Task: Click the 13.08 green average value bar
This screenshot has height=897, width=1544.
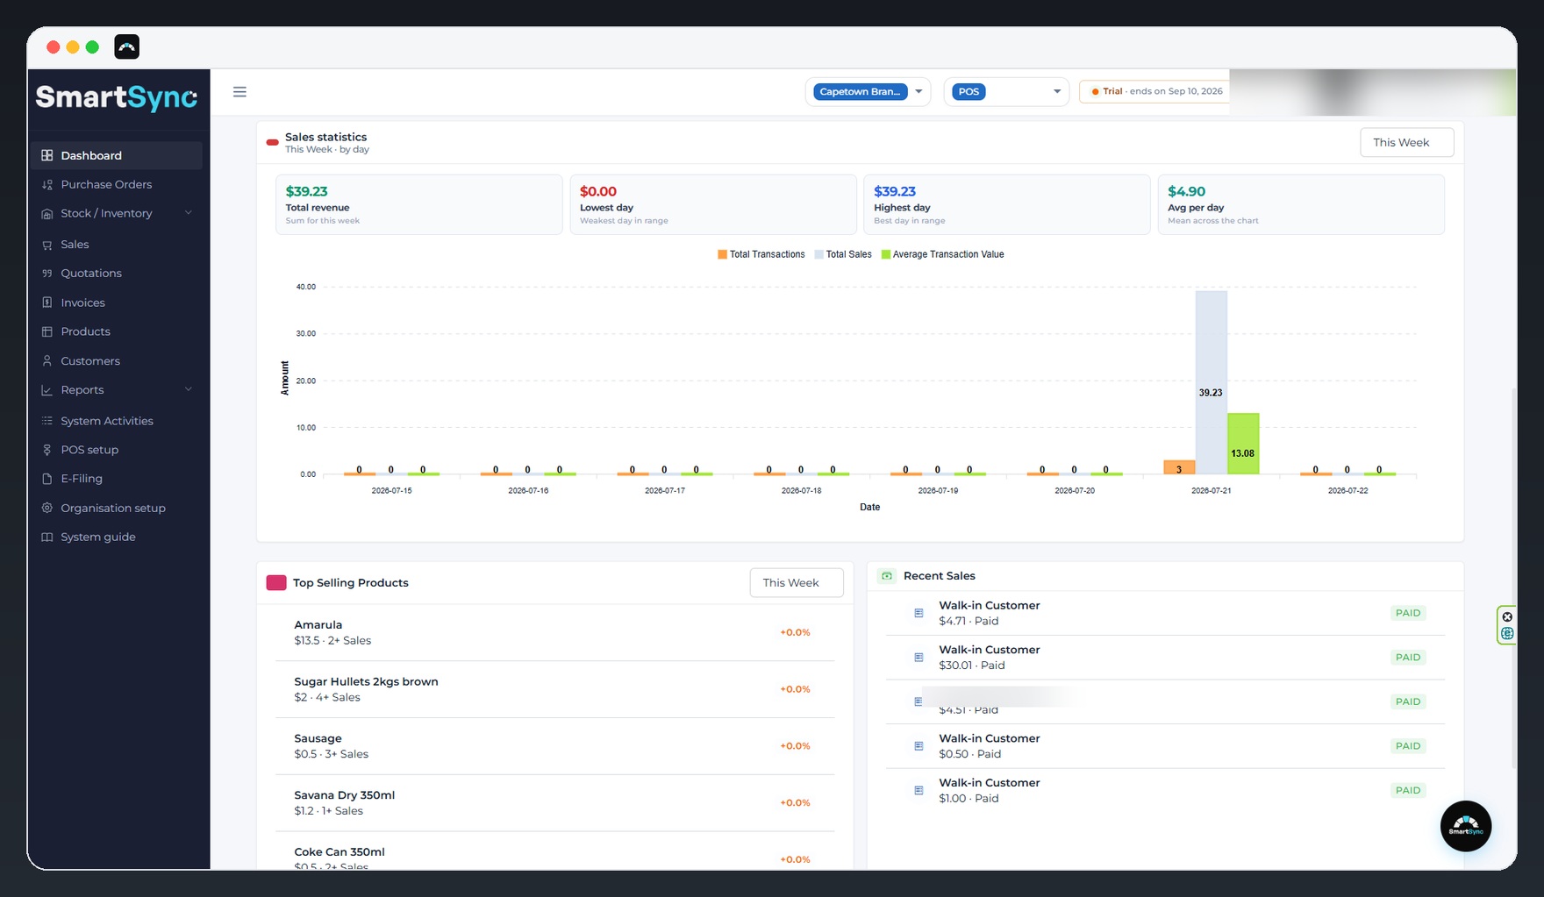Action: tap(1243, 444)
